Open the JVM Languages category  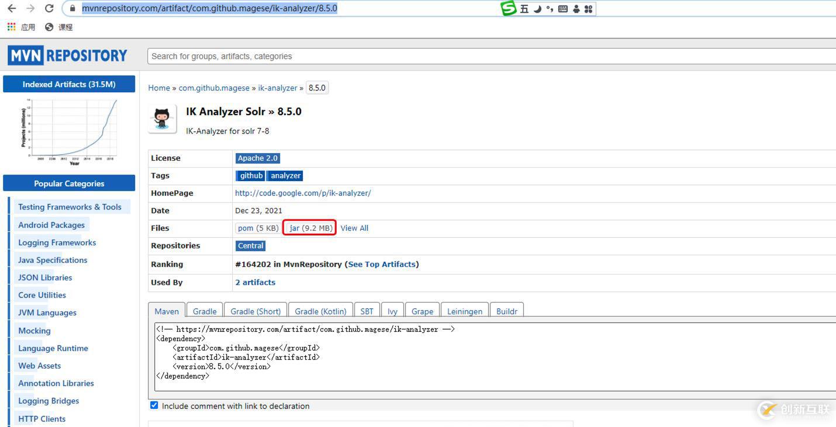point(47,313)
